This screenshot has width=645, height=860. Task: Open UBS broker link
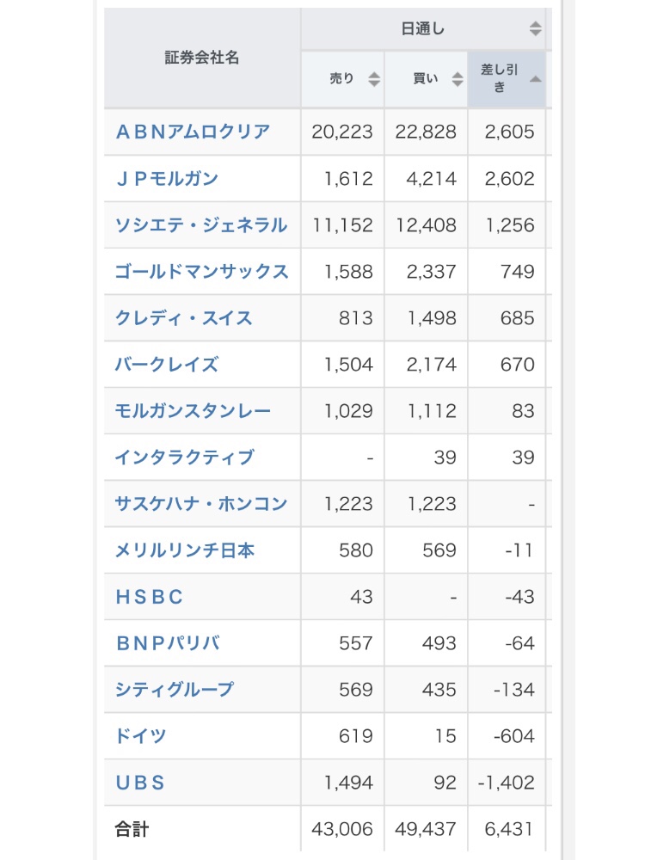coord(140,783)
